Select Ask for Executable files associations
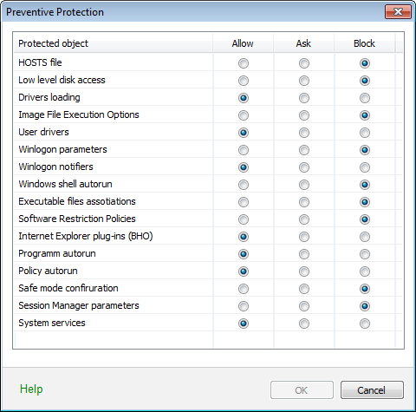Image resolution: width=416 pixels, height=412 pixels. point(304,202)
